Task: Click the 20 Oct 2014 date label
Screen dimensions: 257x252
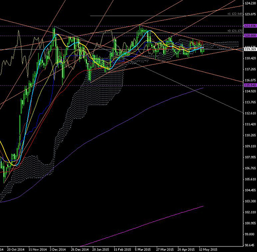Action: [x=15, y=249]
